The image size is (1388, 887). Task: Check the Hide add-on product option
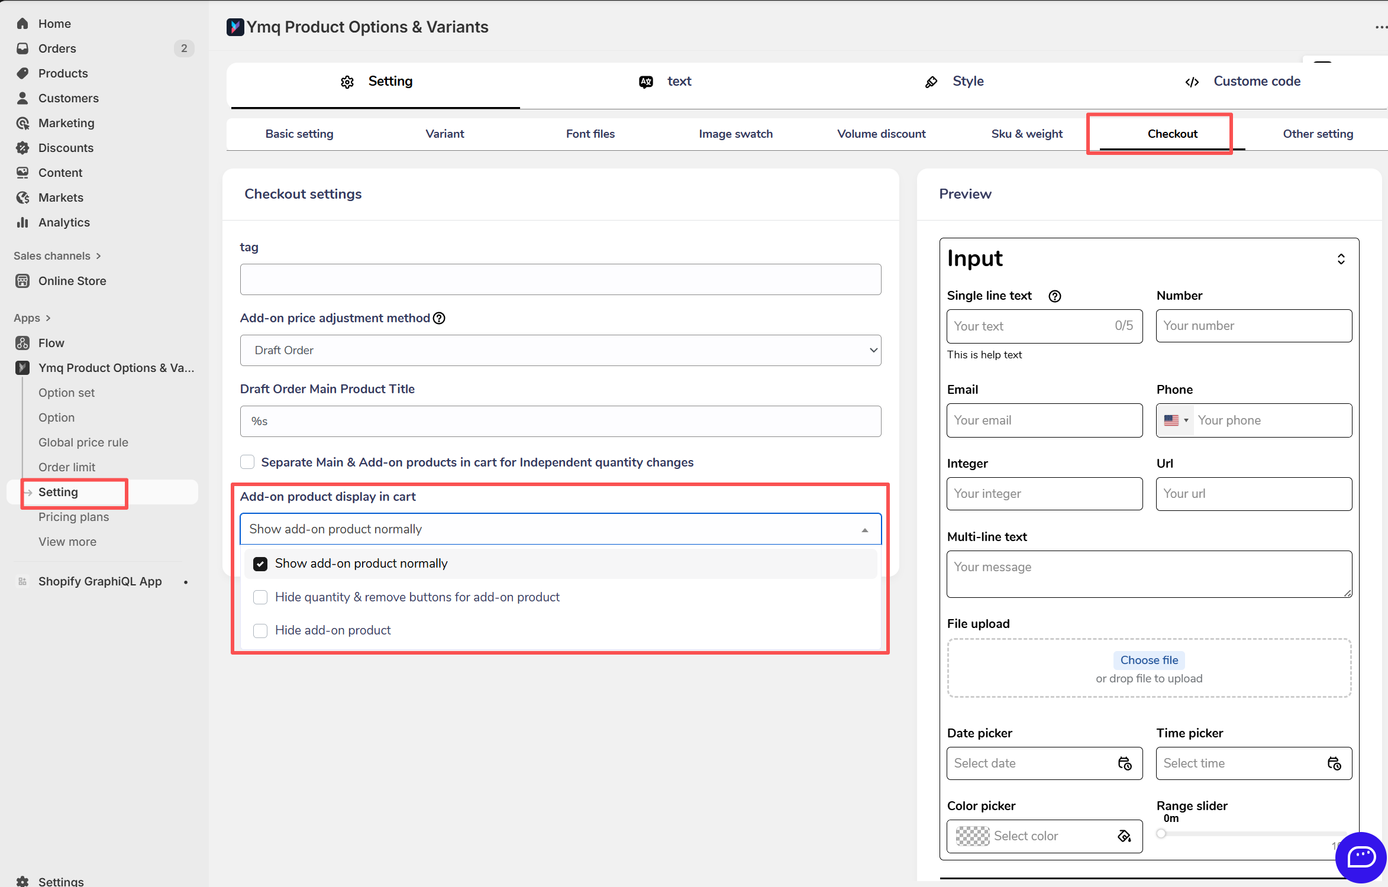[260, 630]
